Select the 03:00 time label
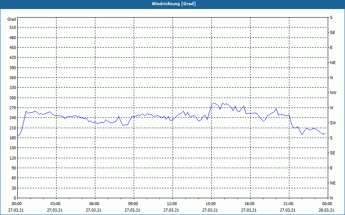This screenshot has height=215, width=345. click(55, 204)
